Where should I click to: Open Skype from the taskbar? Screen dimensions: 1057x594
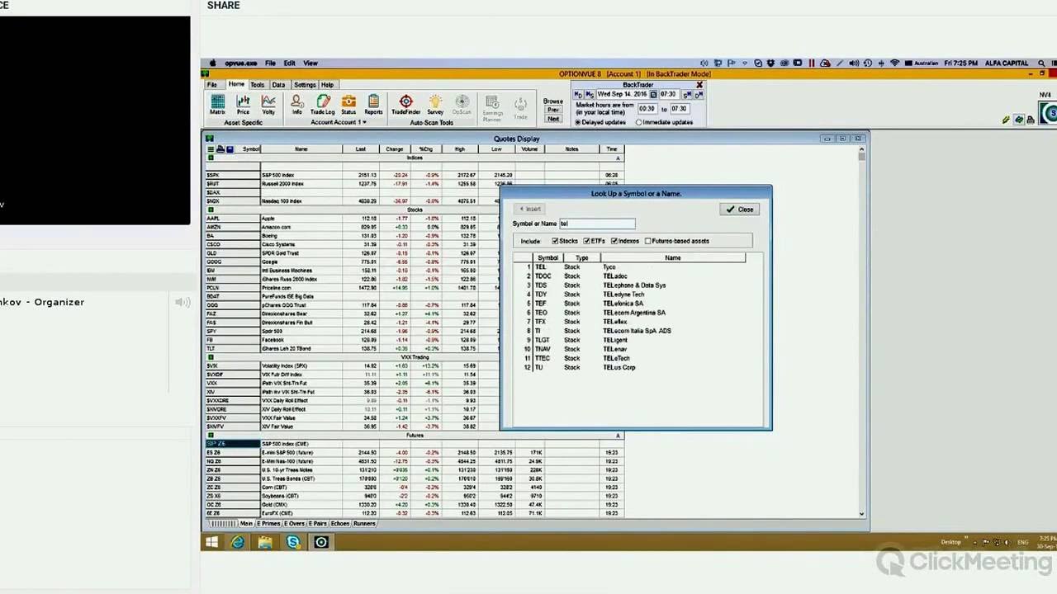pos(293,542)
